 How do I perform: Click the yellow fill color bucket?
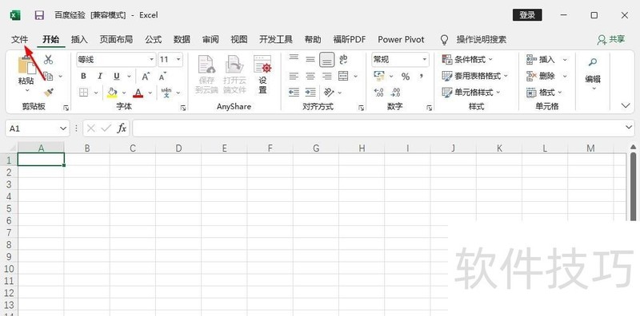pos(112,93)
